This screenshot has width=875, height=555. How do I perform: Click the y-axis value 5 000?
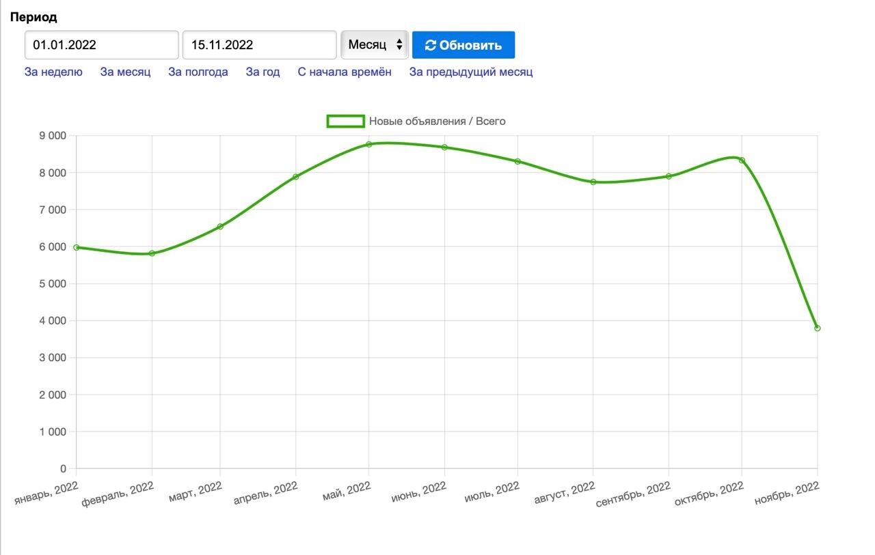[53, 284]
